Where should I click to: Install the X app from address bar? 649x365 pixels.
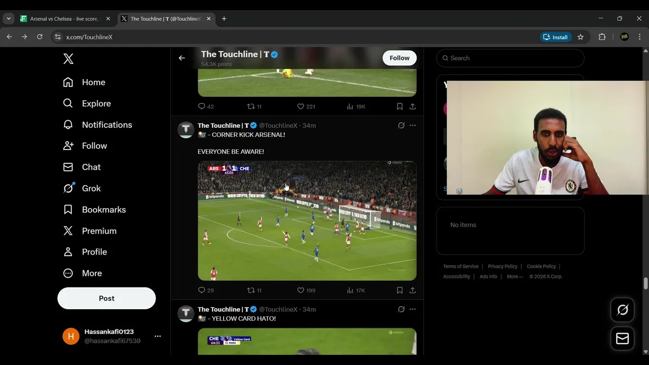click(556, 37)
